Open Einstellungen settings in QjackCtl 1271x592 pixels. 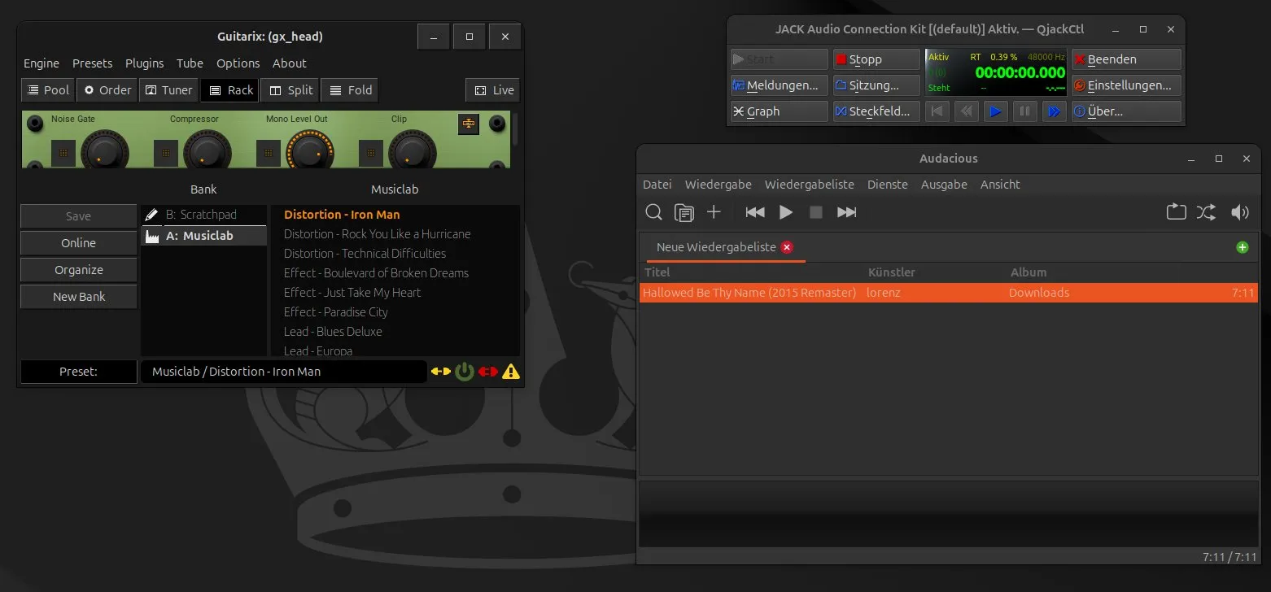[x=1126, y=85]
